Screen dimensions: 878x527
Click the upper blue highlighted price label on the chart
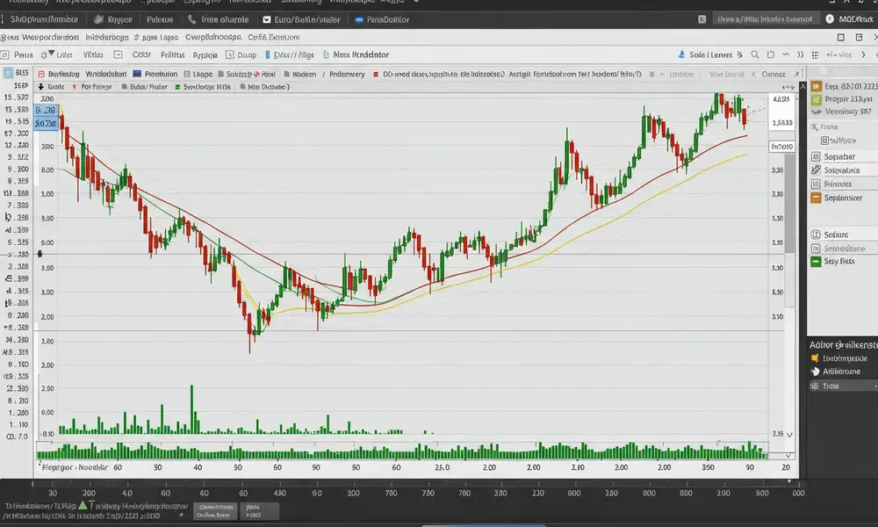tap(46, 111)
